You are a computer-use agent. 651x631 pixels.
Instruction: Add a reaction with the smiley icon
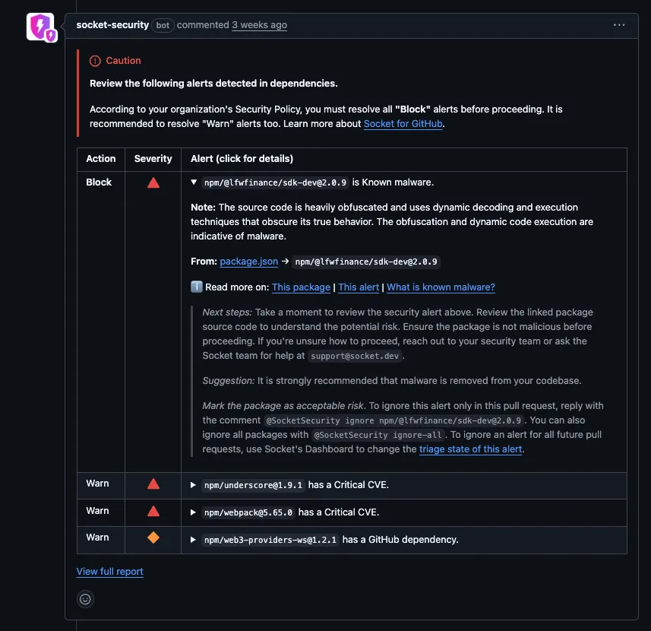(85, 599)
